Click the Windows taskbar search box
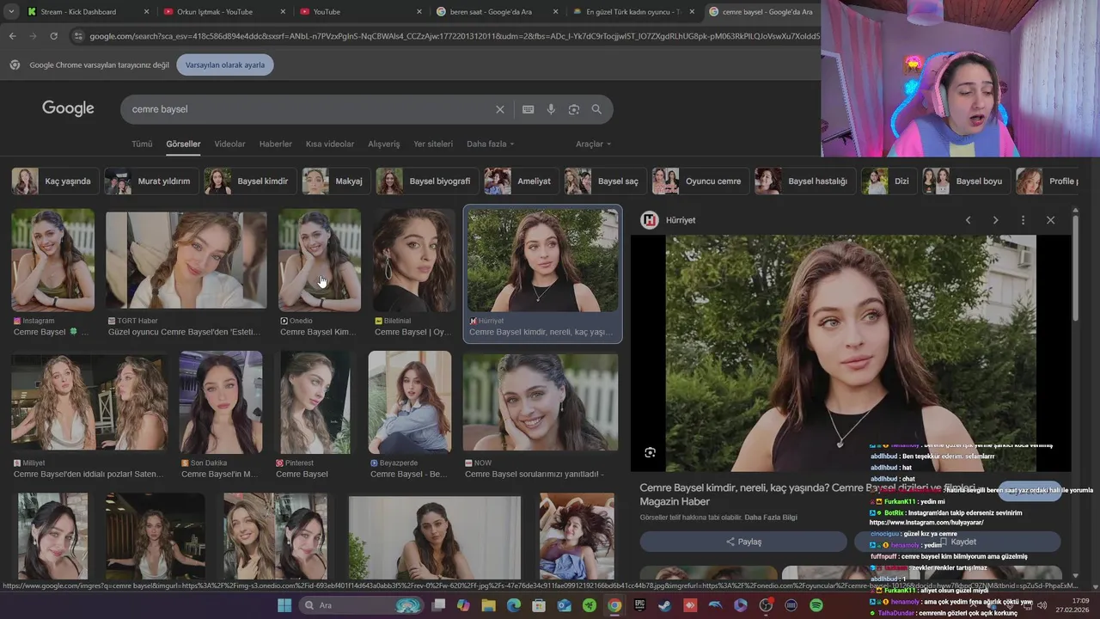1100x619 pixels. [x=362, y=605]
